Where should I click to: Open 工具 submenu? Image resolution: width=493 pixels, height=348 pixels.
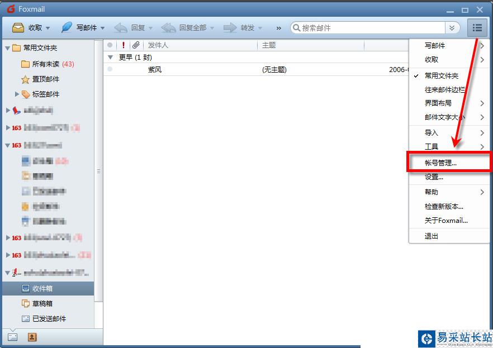click(x=449, y=146)
